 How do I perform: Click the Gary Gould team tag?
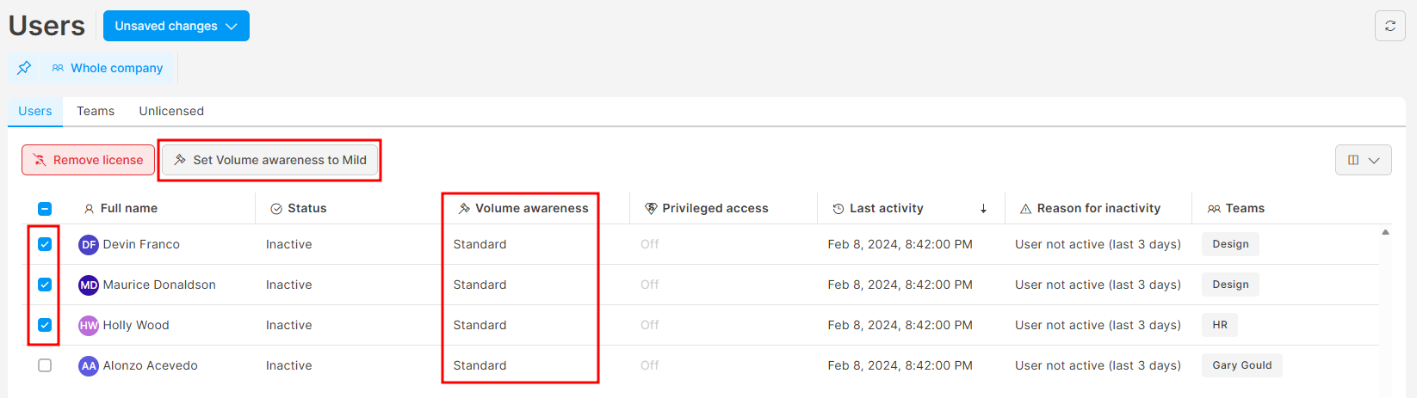tap(1241, 365)
